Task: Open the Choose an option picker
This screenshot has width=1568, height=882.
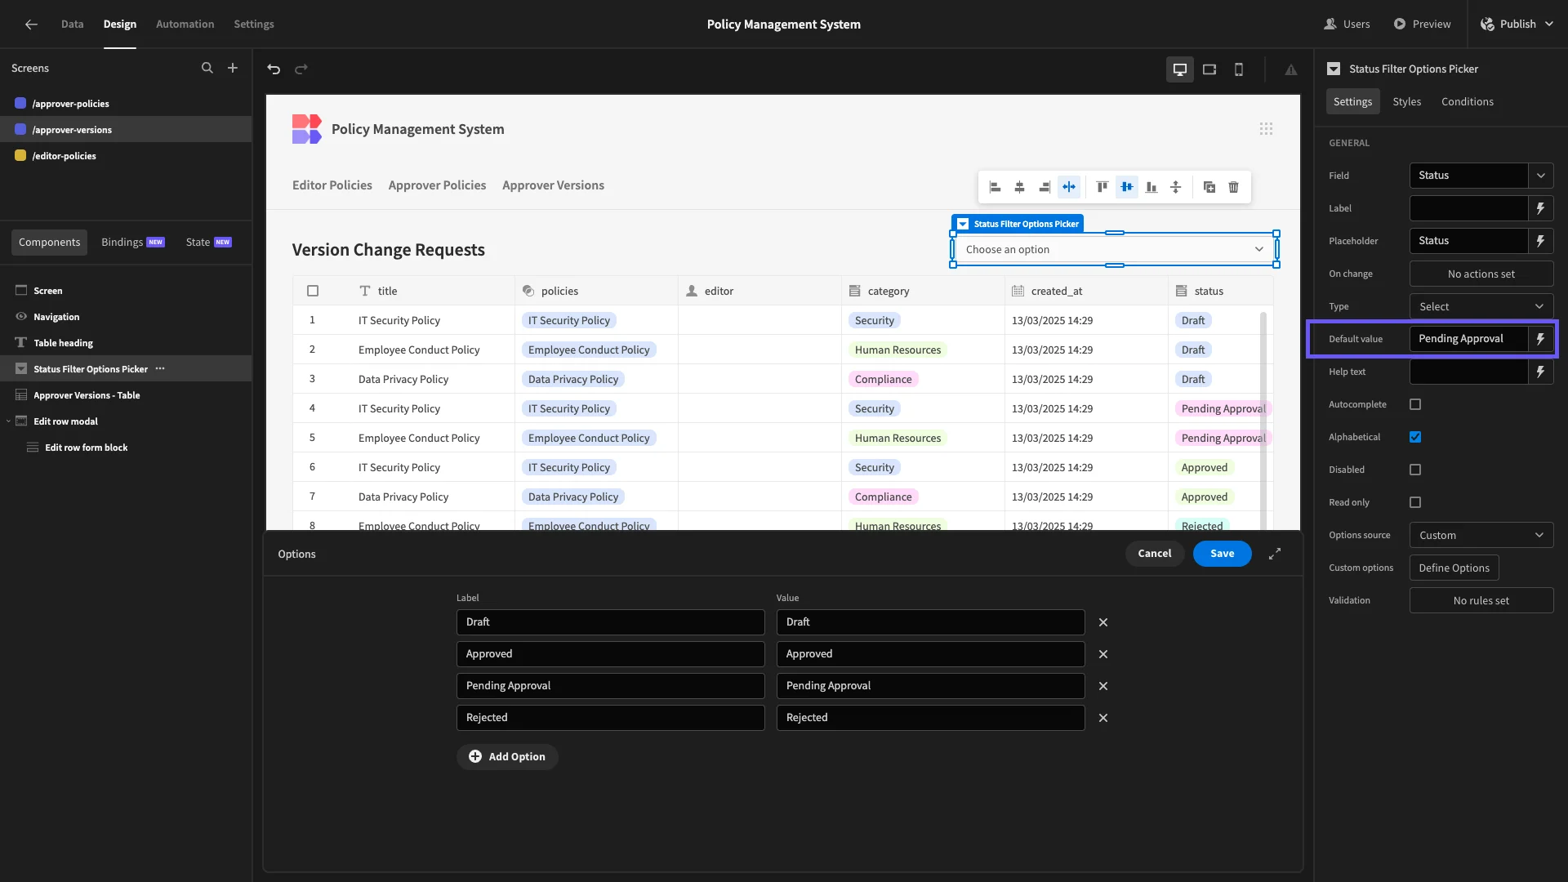Action: click(x=1114, y=249)
